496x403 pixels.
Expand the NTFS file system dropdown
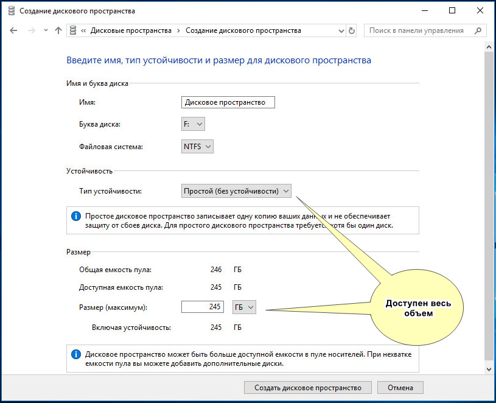coord(197,147)
